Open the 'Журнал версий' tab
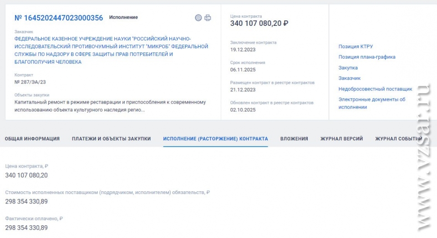 click(341, 139)
